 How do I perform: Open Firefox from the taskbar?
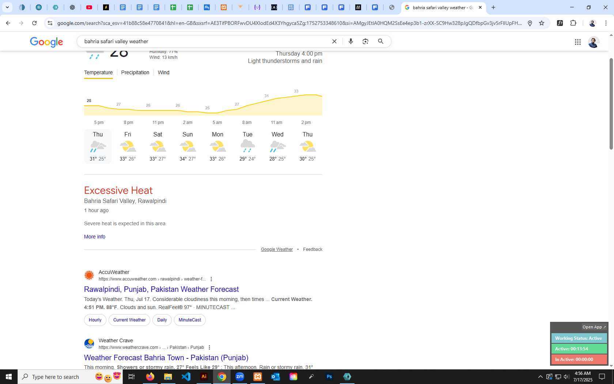coord(150,377)
